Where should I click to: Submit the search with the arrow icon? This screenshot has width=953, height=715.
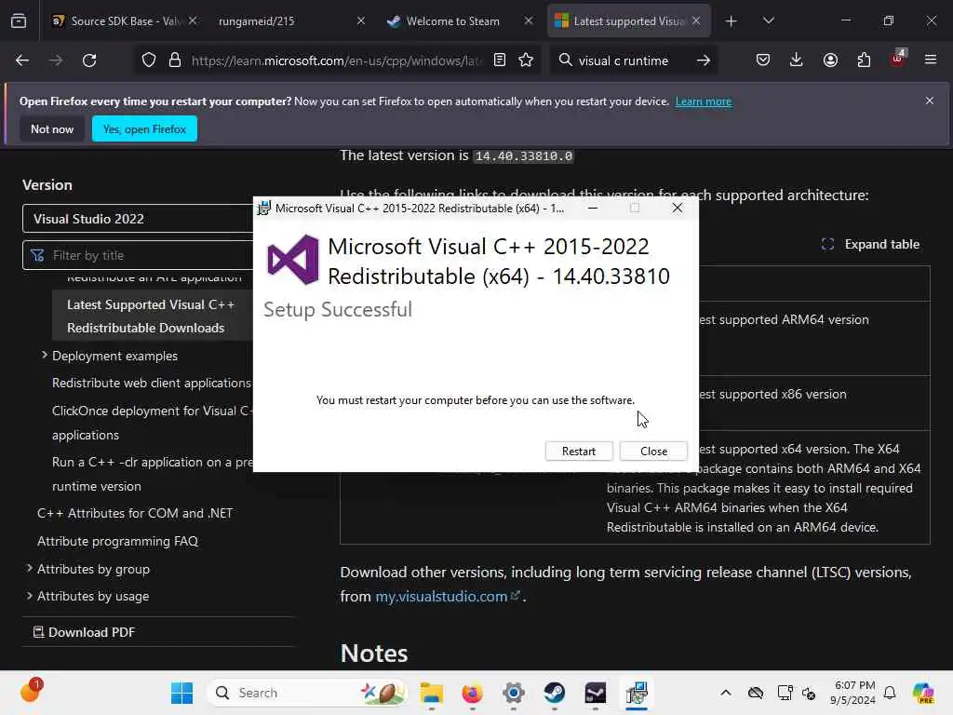(x=704, y=61)
